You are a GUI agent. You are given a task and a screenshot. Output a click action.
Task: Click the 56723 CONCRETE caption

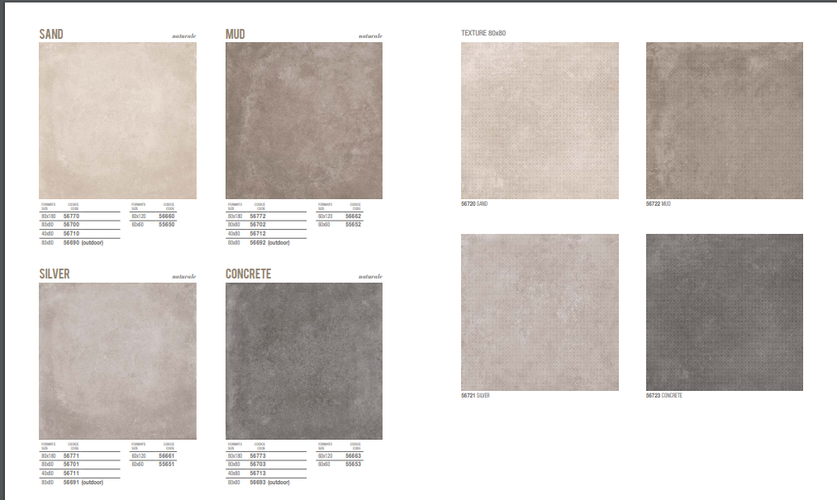click(663, 396)
